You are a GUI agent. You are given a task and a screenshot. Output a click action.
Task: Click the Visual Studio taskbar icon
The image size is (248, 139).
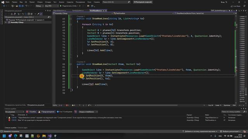[x=50, y=136]
